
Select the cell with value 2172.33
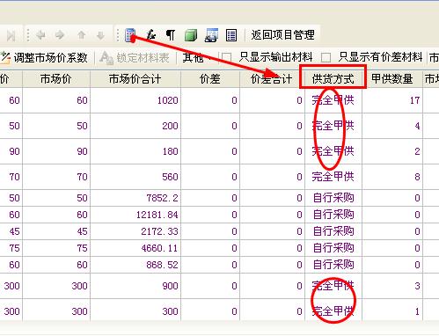pos(135,231)
